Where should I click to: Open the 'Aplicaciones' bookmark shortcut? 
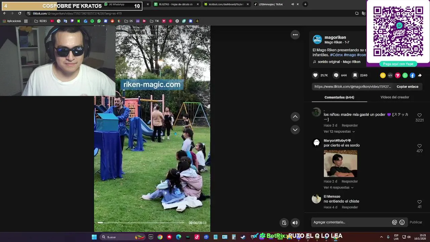[x=12, y=21]
